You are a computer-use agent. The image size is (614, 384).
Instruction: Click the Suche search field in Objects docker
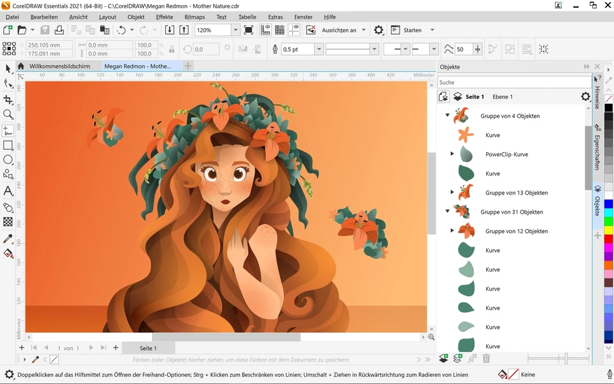tap(505, 82)
